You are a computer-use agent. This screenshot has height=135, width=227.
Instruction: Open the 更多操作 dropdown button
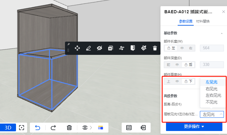pyautogui.click(x=194, y=127)
